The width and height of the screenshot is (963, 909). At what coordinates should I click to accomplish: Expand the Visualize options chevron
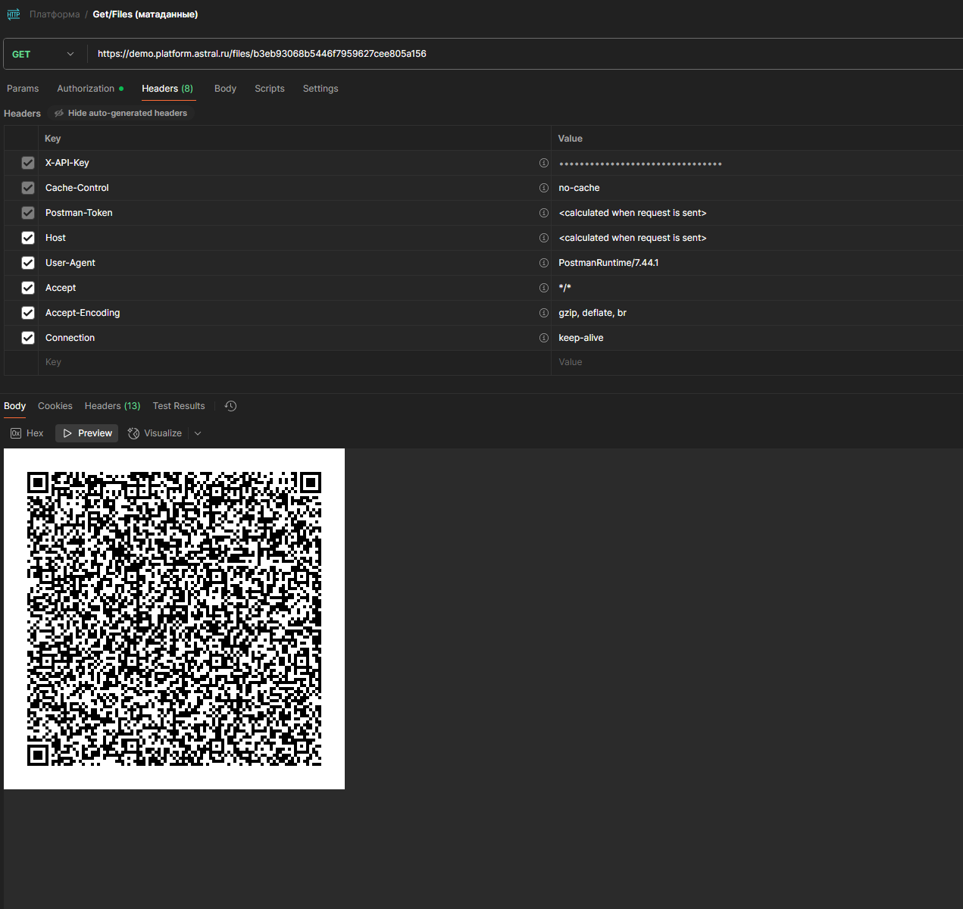point(198,433)
